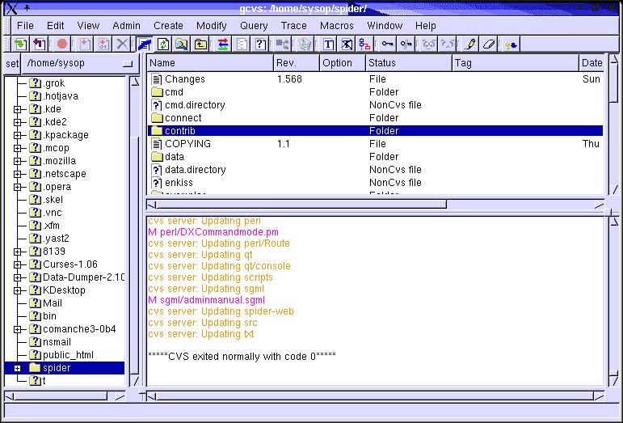This screenshot has width=623, height=423.
Task: Click the green-arrow Update toolbar icon
Action: click(x=20, y=44)
